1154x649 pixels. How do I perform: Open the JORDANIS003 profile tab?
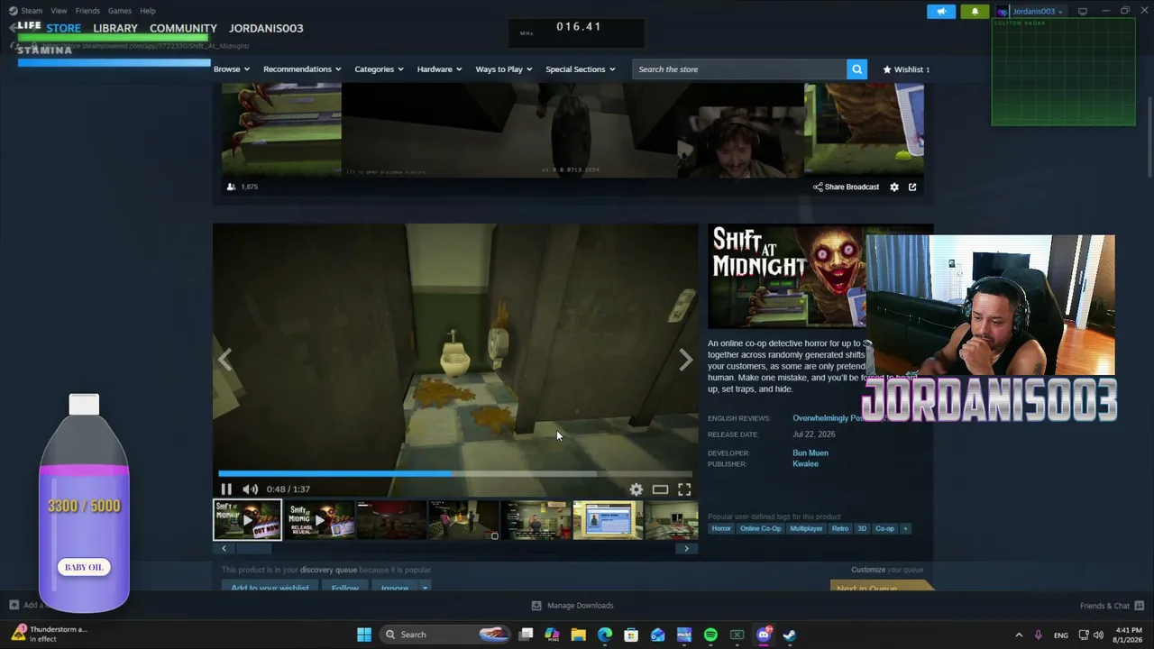266,28
